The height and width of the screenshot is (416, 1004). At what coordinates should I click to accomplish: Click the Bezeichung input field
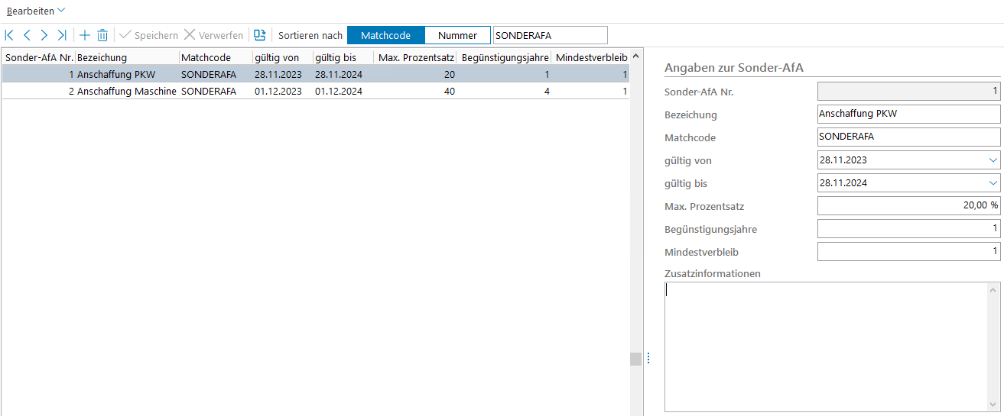tap(908, 114)
